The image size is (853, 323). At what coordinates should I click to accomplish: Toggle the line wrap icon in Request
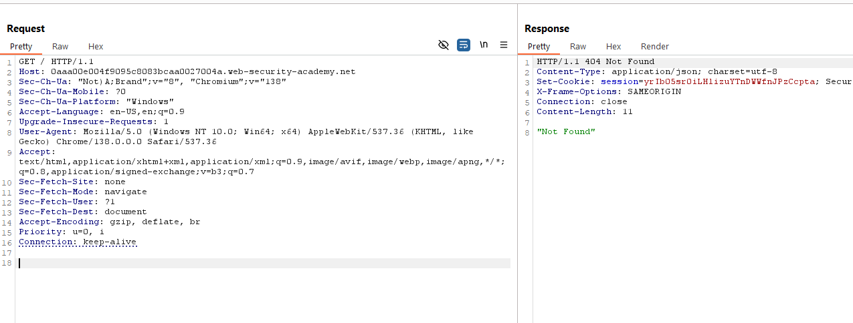[464, 45]
